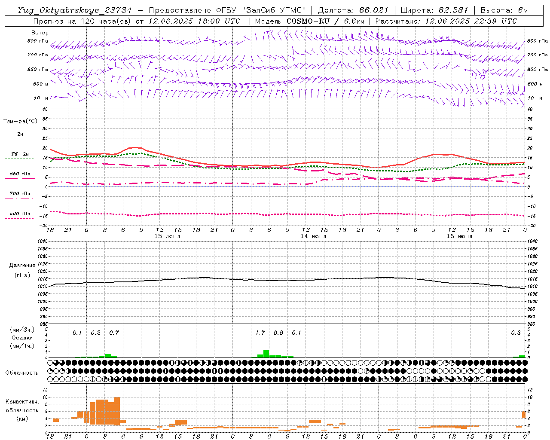Select the forecast start 12.06.2025 18:00 UTC

coord(194,21)
